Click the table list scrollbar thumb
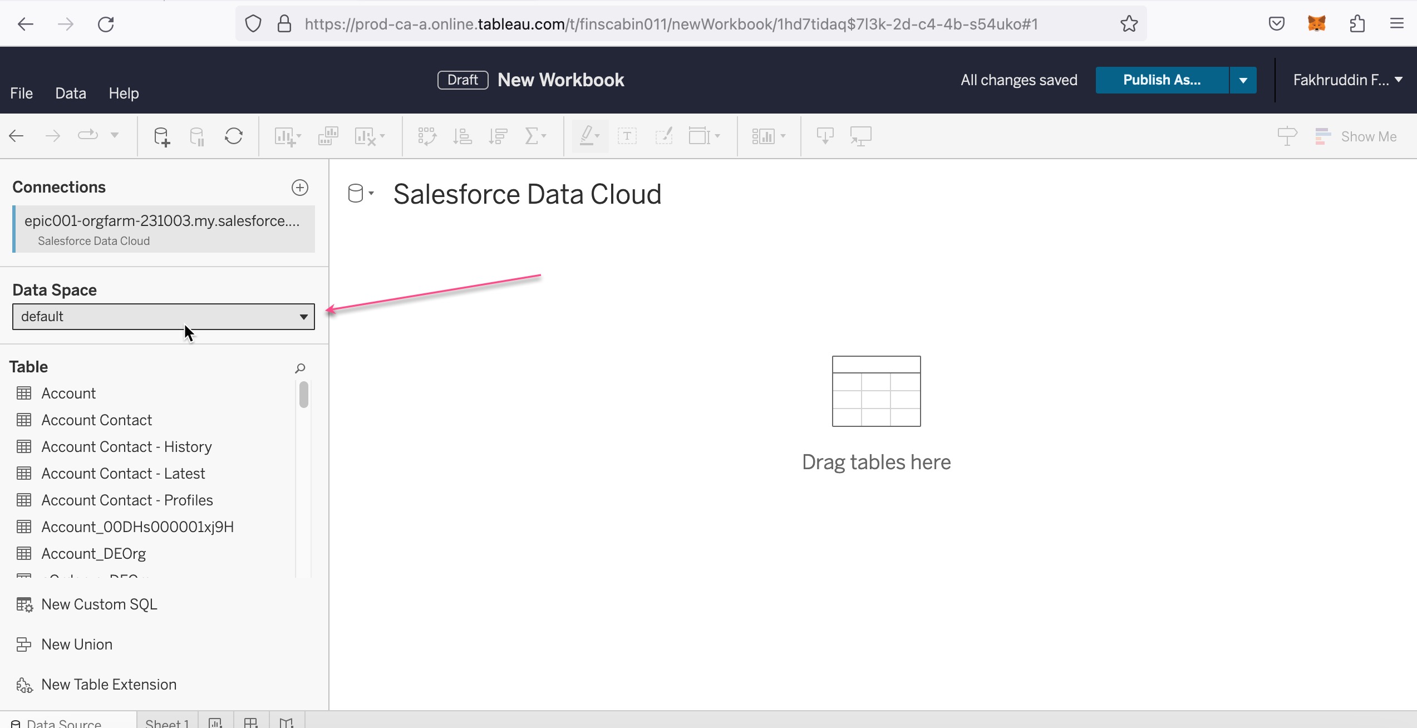 point(303,395)
